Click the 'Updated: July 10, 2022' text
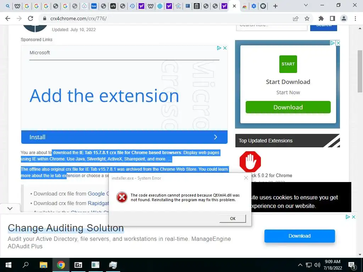This screenshot has width=363, height=272. click(74, 30)
